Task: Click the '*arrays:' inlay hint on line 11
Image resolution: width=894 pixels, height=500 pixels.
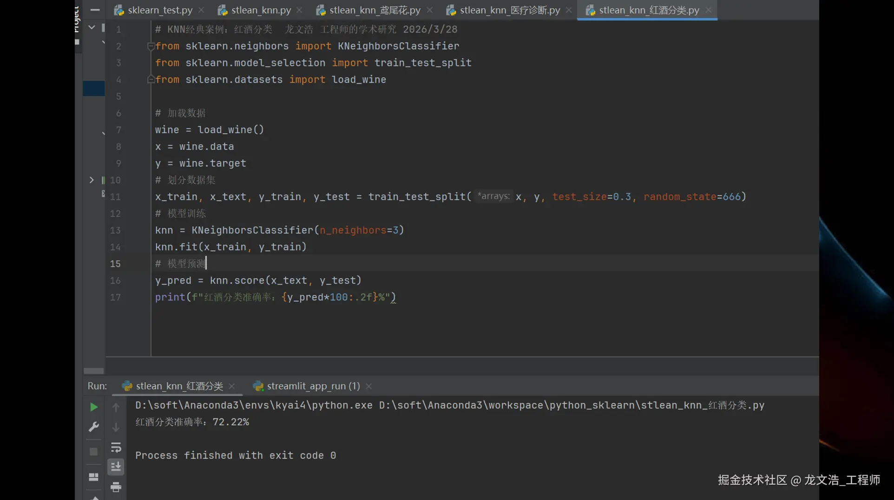Action: click(493, 196)
